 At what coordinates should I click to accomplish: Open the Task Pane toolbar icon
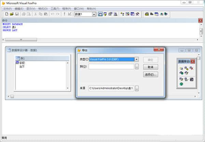point(133,14)
